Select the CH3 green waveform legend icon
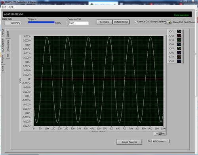This screenshot has height=155, width=198. [179, 40]
